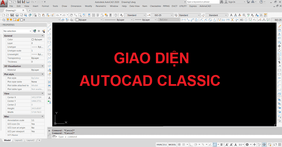
Task: Add a new drawing tab with plus
Action: click(x=30, y=10)
